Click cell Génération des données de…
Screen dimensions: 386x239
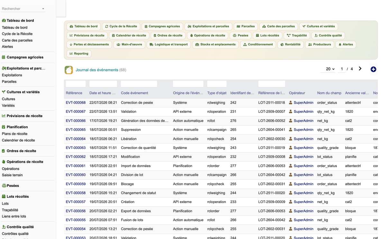point(144,121)
